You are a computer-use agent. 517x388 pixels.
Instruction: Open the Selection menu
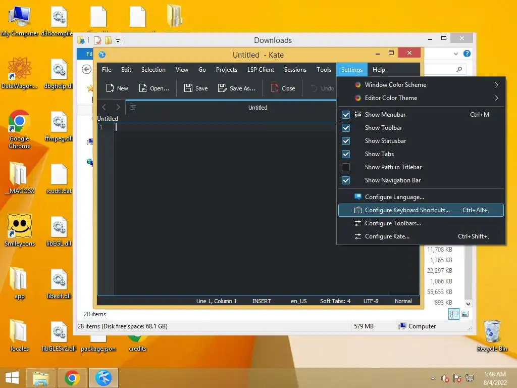point(153,70)
